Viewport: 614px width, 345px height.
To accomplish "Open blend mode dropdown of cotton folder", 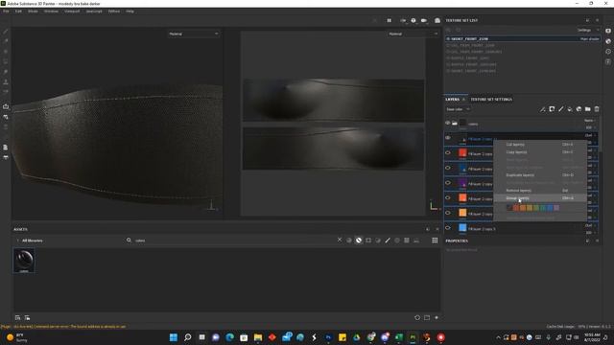I will (589, 121).
